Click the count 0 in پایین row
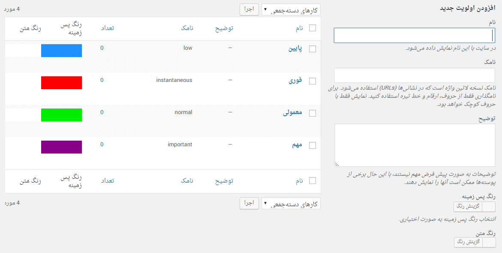Viewport: 502px width, 253px height. [102, 48]
